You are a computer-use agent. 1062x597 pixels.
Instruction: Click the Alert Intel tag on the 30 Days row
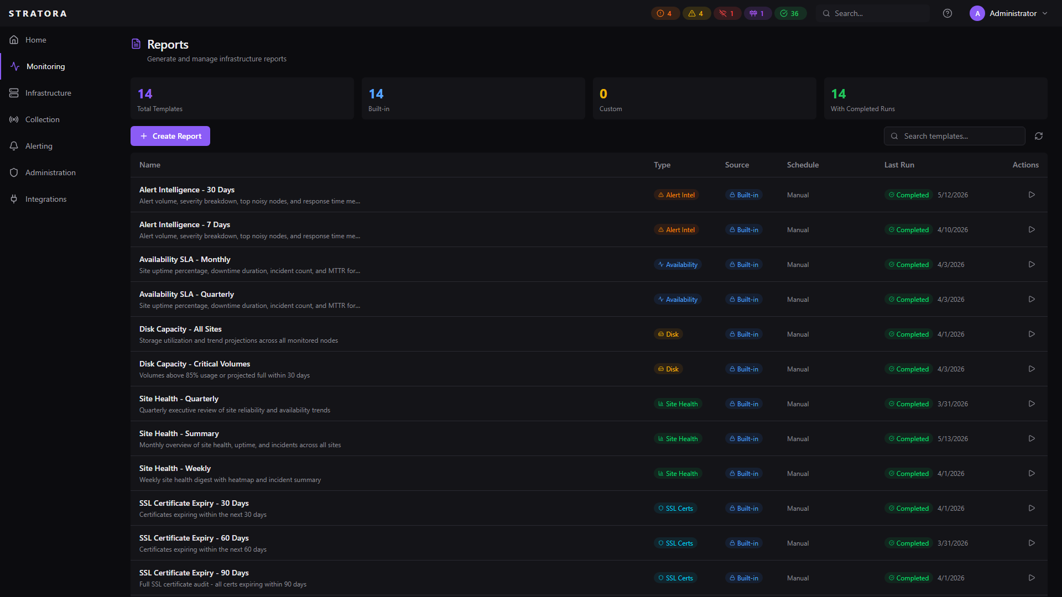[676, 195]
